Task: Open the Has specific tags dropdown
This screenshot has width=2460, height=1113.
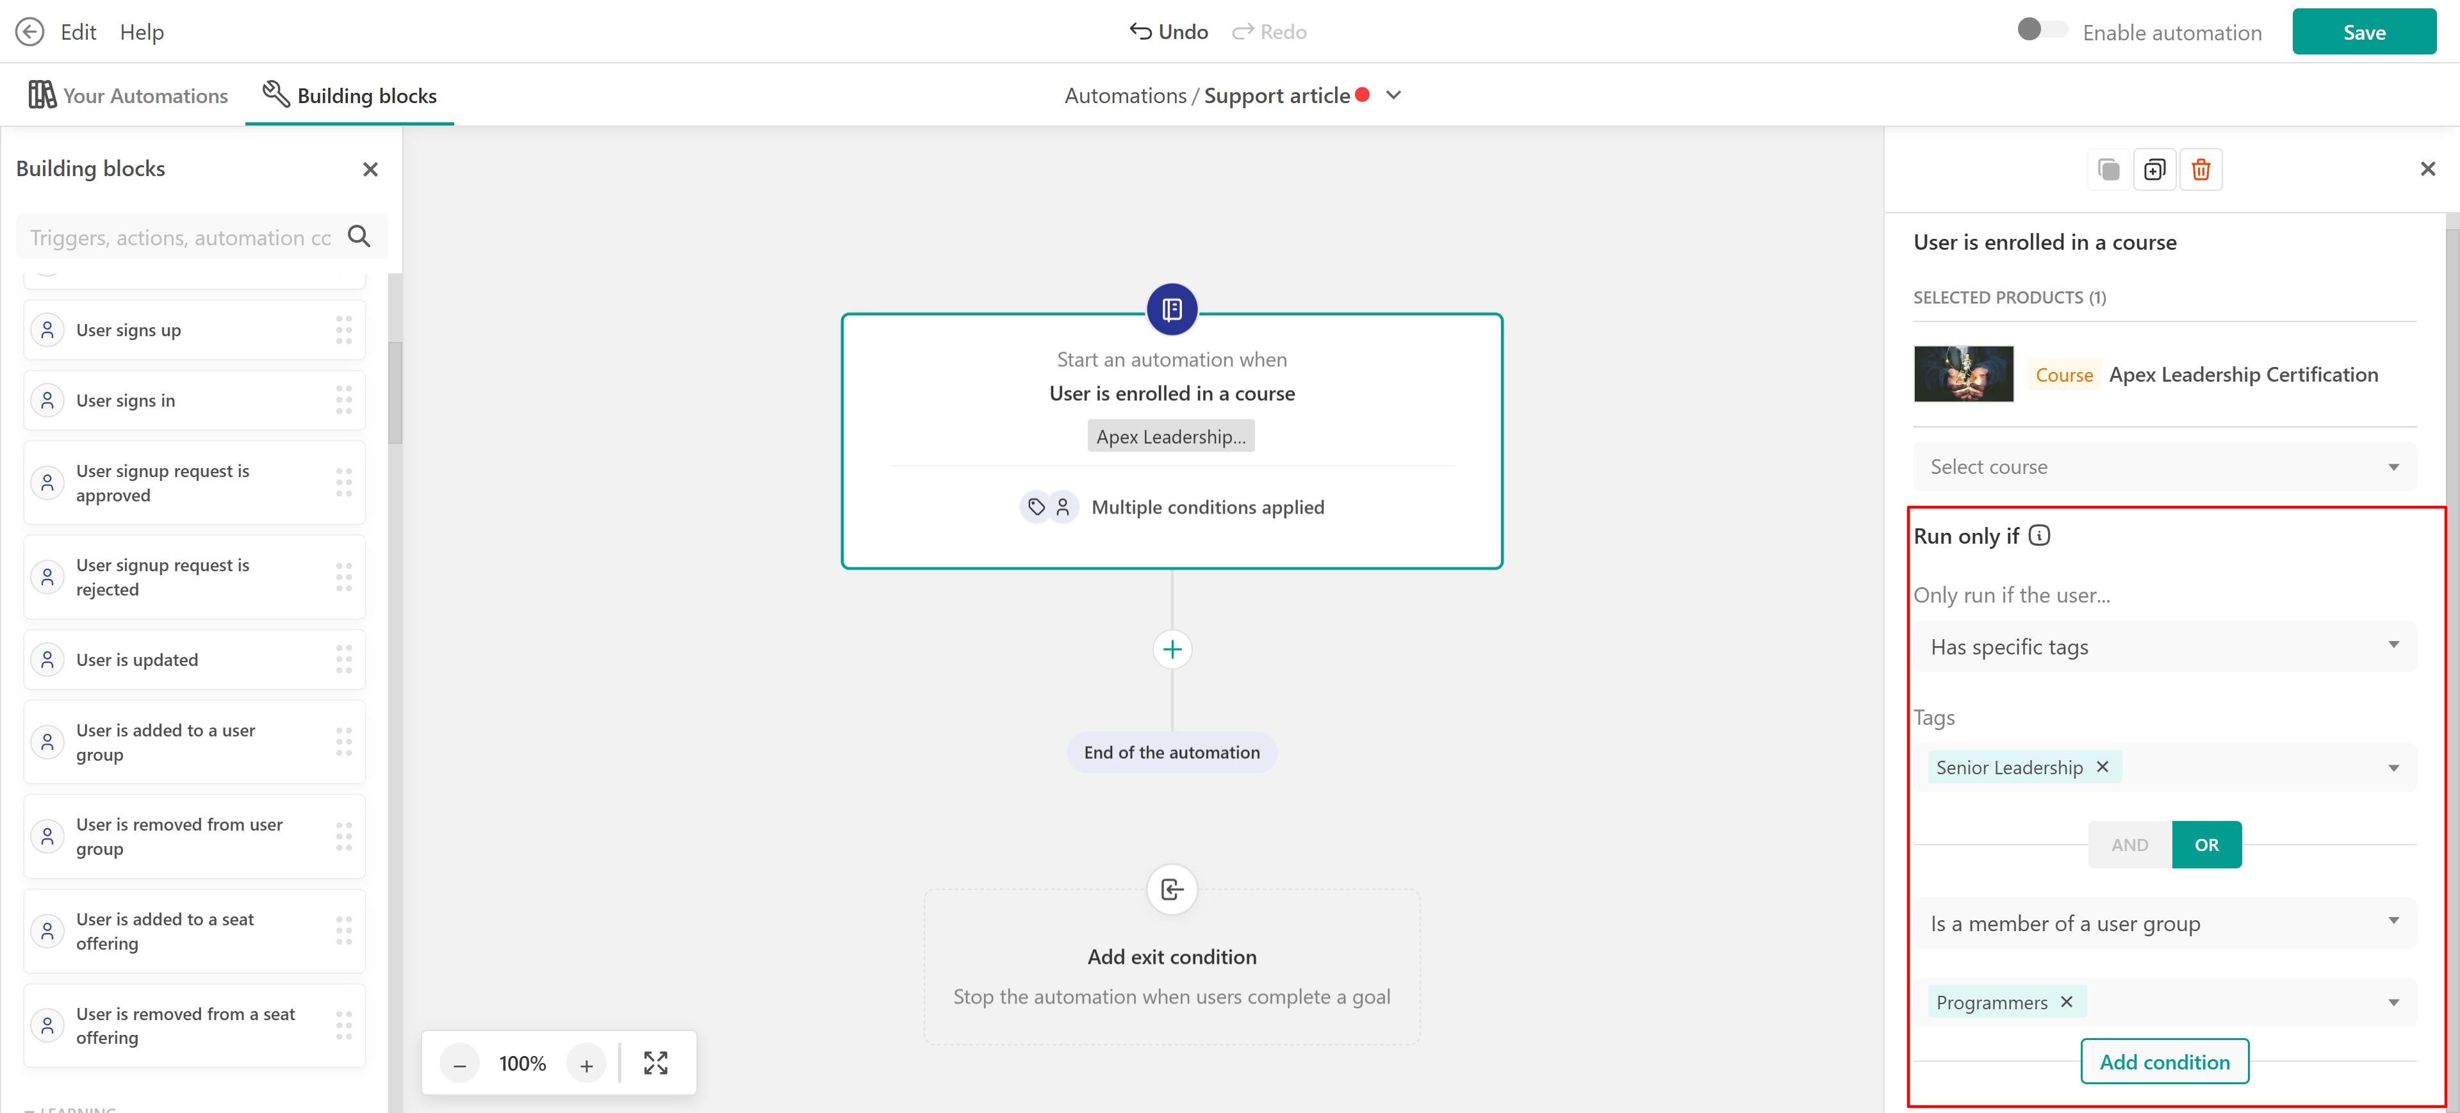Action: 2163,647
